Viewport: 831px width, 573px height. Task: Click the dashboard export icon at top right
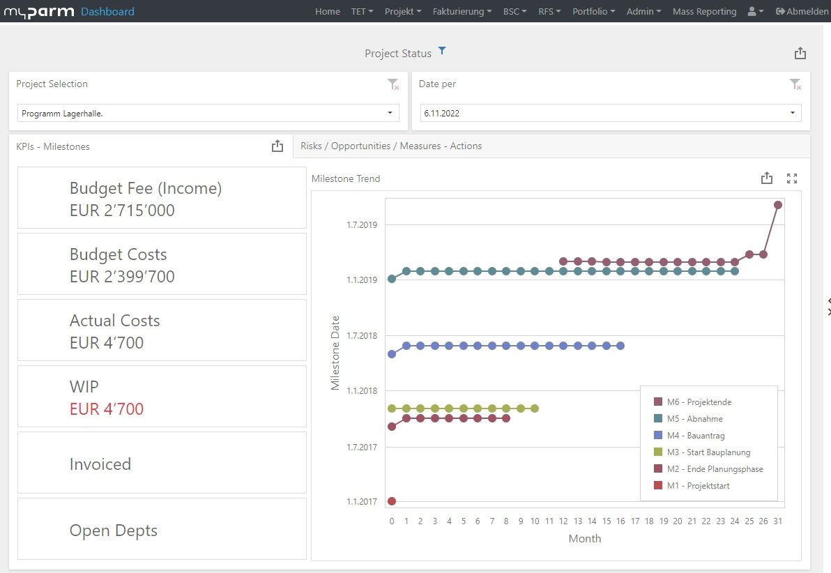800,54
